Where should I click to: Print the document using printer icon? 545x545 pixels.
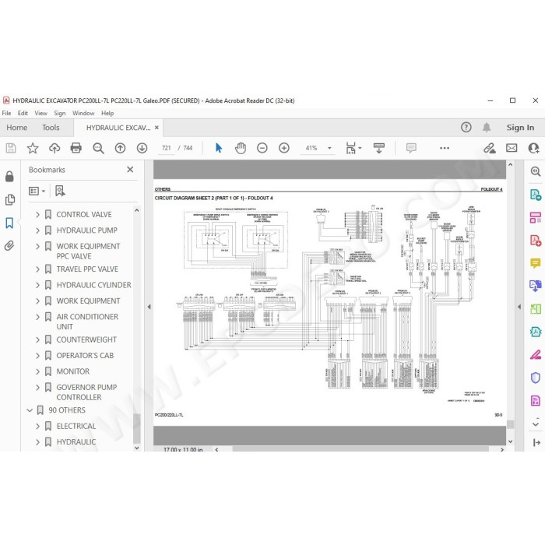(x=76, y=148)
